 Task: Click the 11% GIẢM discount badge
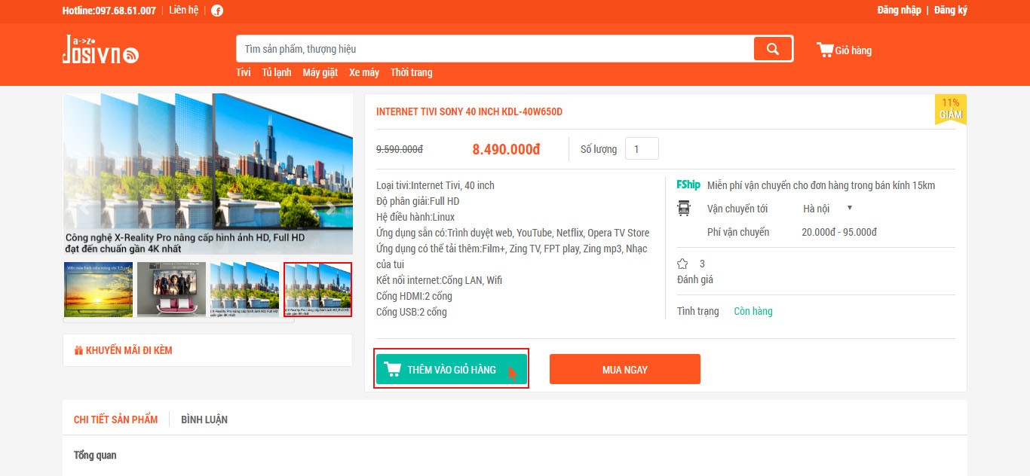950,109
